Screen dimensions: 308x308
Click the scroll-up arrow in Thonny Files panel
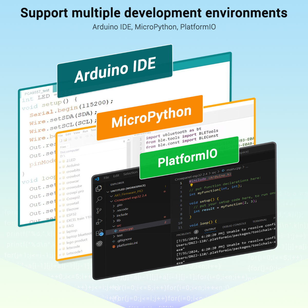(x=129, y=140)
